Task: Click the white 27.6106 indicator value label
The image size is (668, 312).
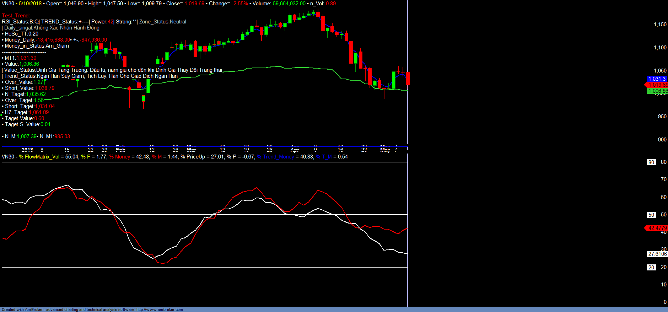Action: tap(657, 254)
